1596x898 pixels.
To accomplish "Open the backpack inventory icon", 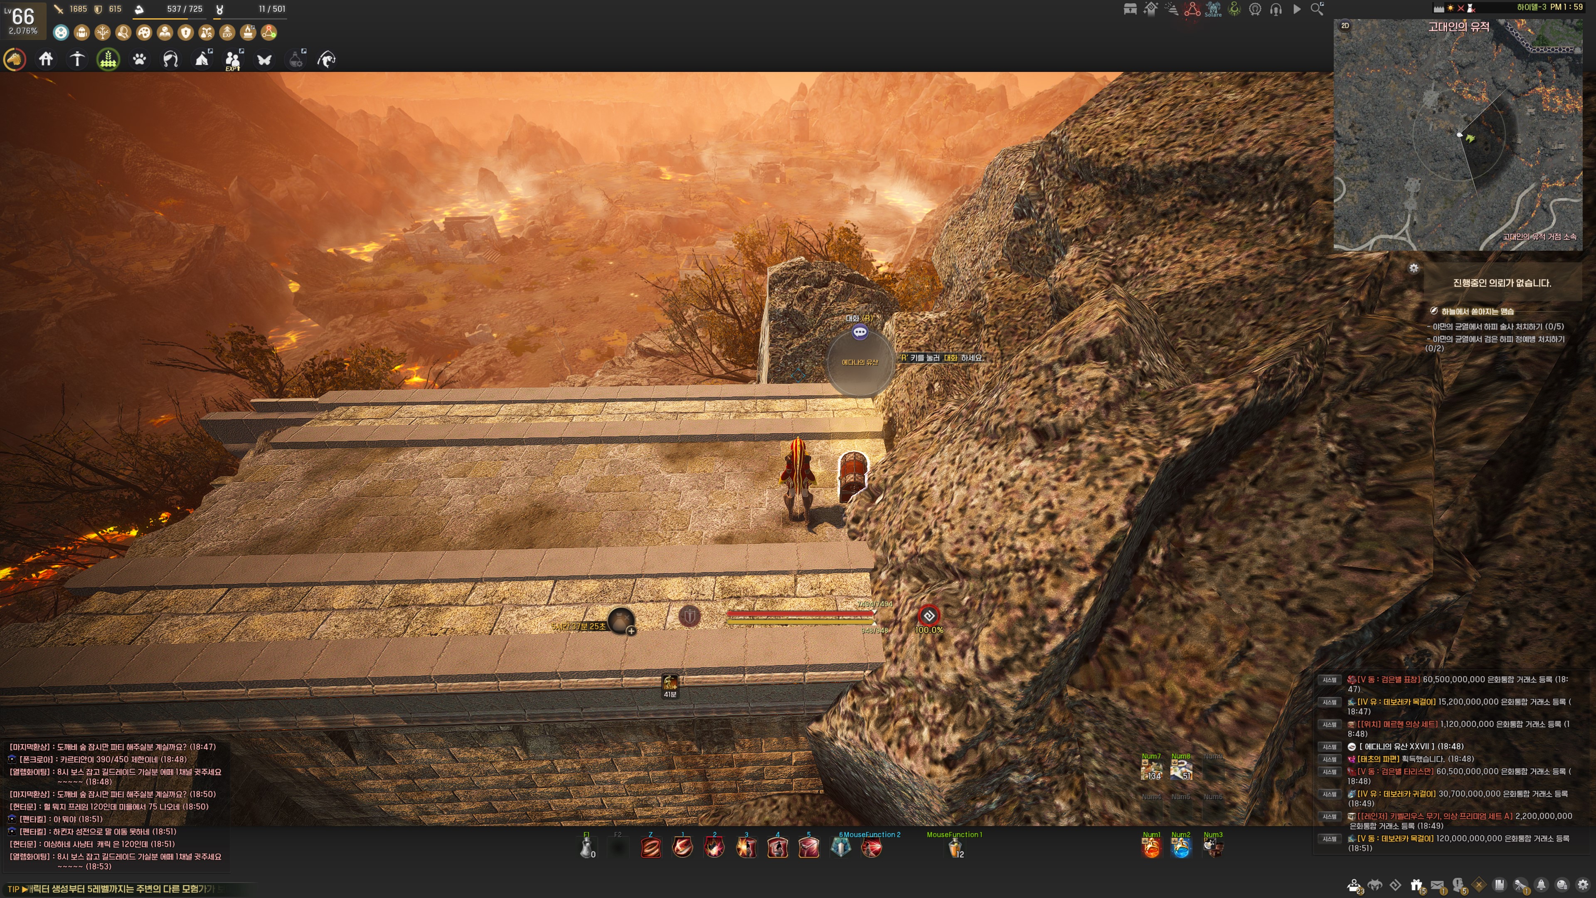I will pos(82,32).
